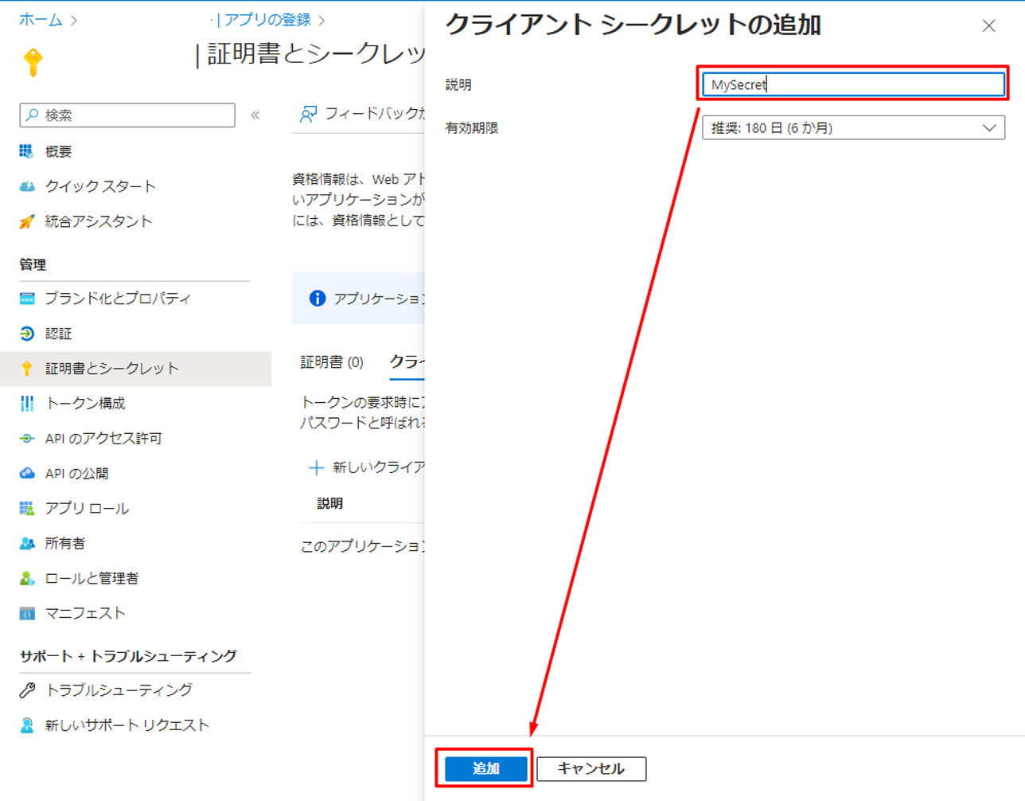This screenshot has height=801, width=1025.
Task: Click the 認証 authentication icon
Action: [x=27, y=334]
